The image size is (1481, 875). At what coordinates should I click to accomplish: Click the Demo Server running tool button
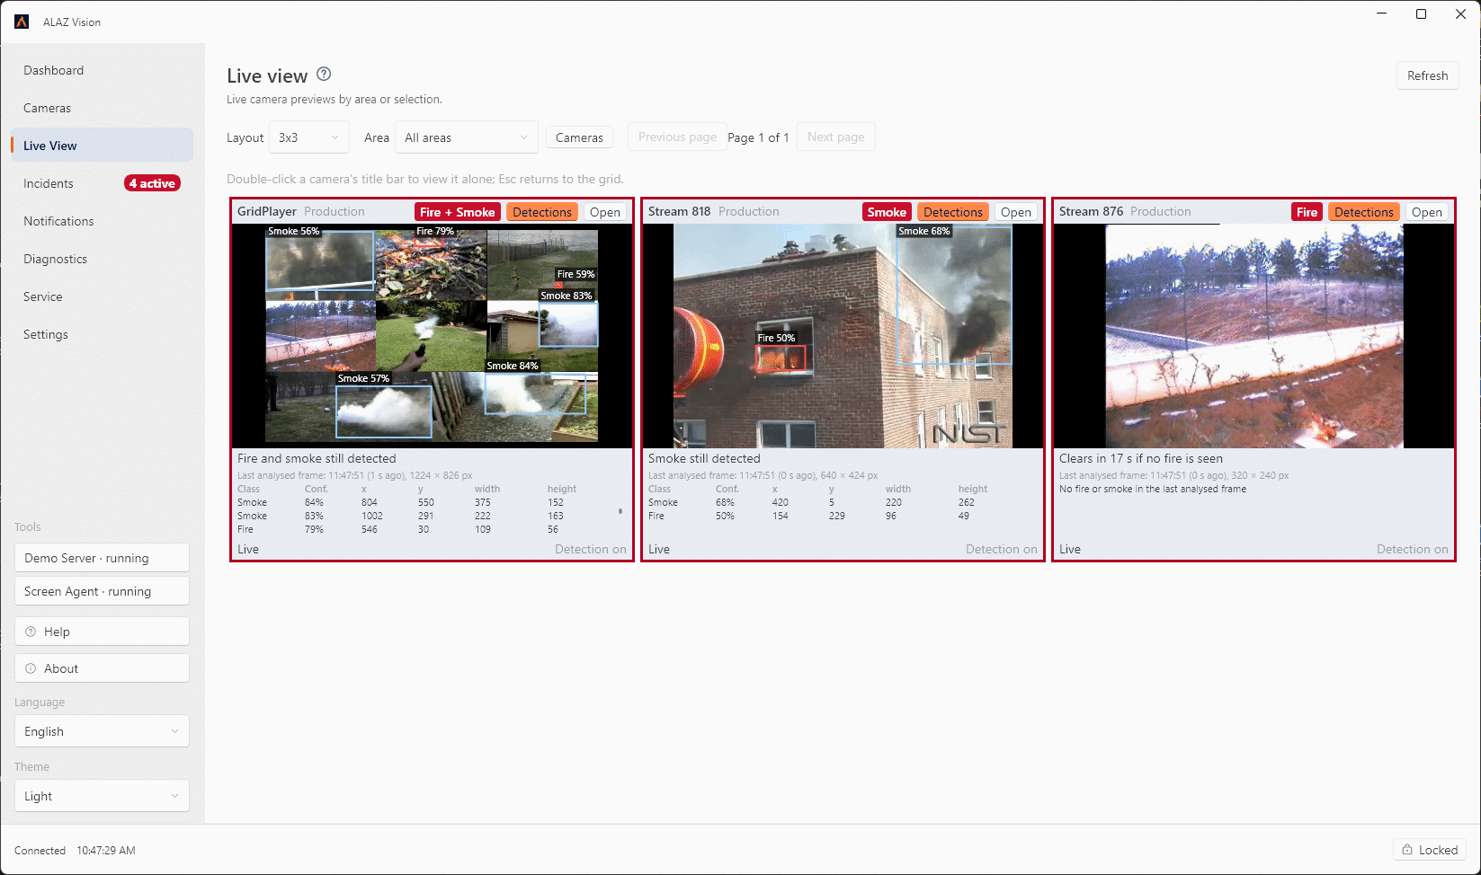(x=102, y=558)
